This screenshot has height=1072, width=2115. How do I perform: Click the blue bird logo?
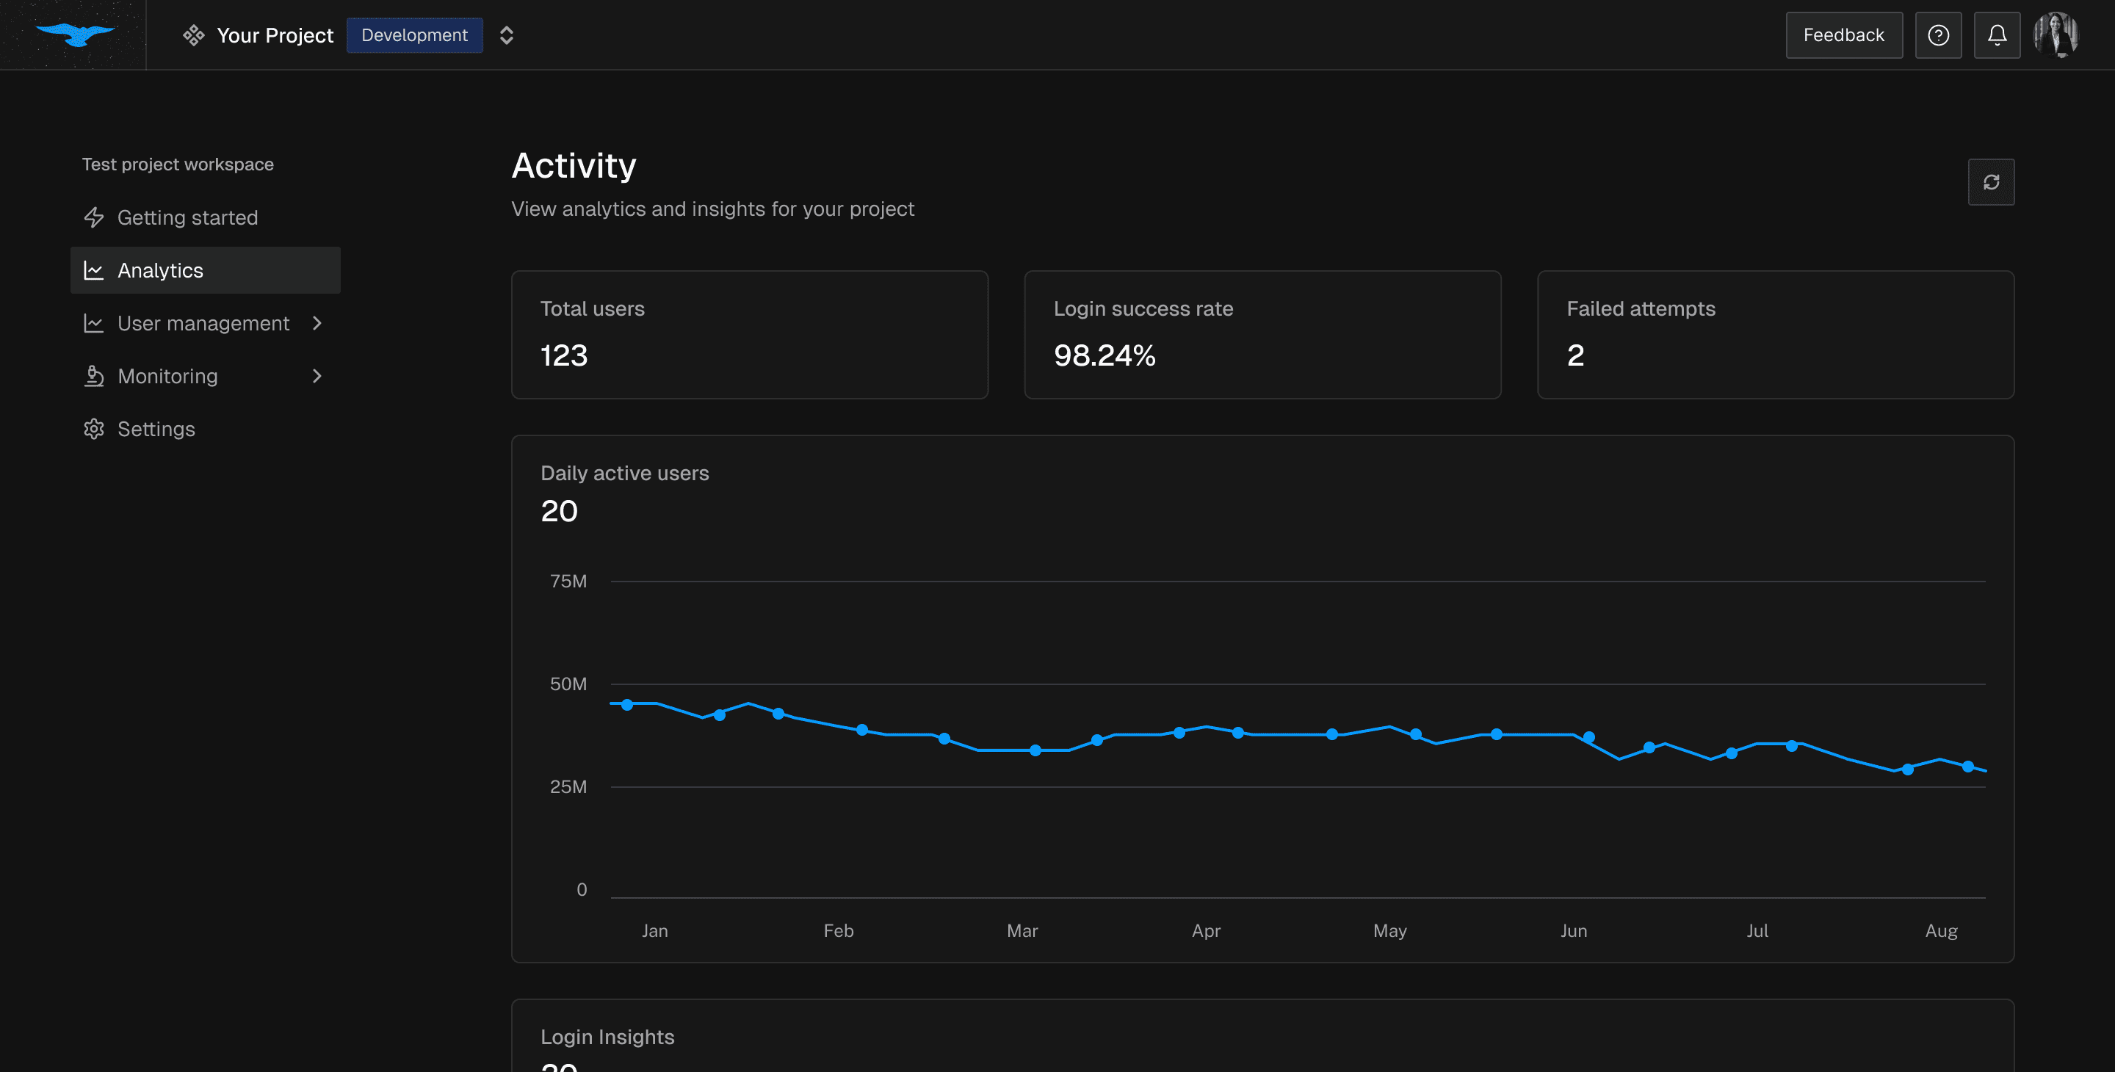point(75,35)
